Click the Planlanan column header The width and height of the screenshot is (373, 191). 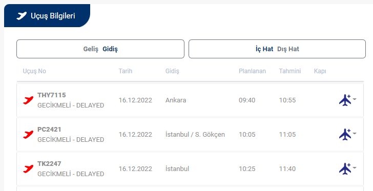click(x=252, y=71)
